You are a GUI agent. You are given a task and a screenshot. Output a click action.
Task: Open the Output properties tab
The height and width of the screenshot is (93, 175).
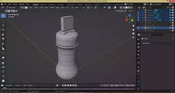point(138,47)
